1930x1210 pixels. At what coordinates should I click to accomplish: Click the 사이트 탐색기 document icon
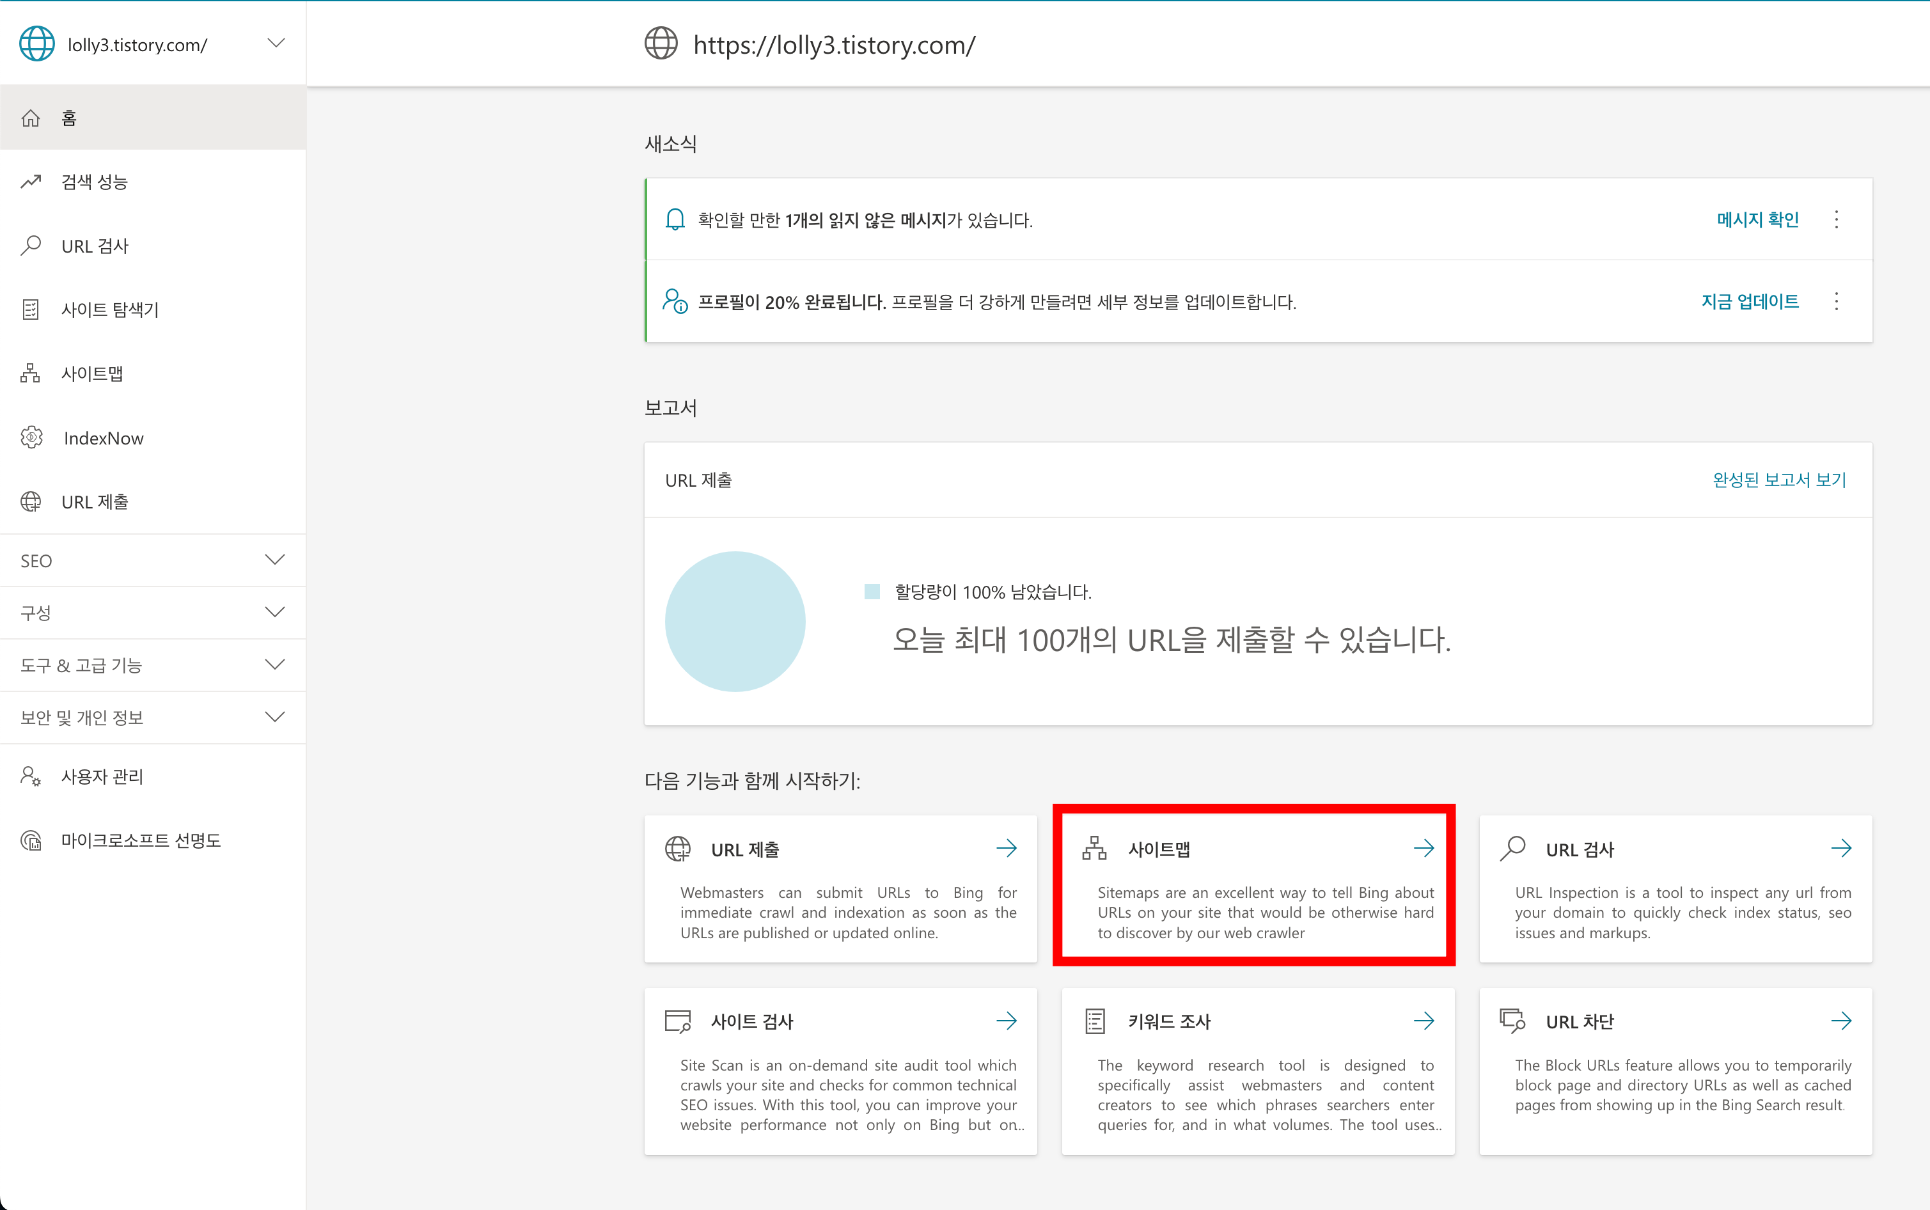pyautogui.click(x=31, y=310)
